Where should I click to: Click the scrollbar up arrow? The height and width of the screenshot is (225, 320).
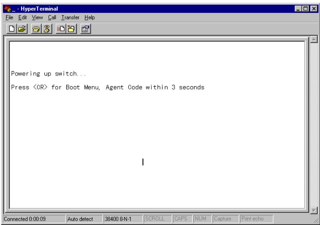314,39
